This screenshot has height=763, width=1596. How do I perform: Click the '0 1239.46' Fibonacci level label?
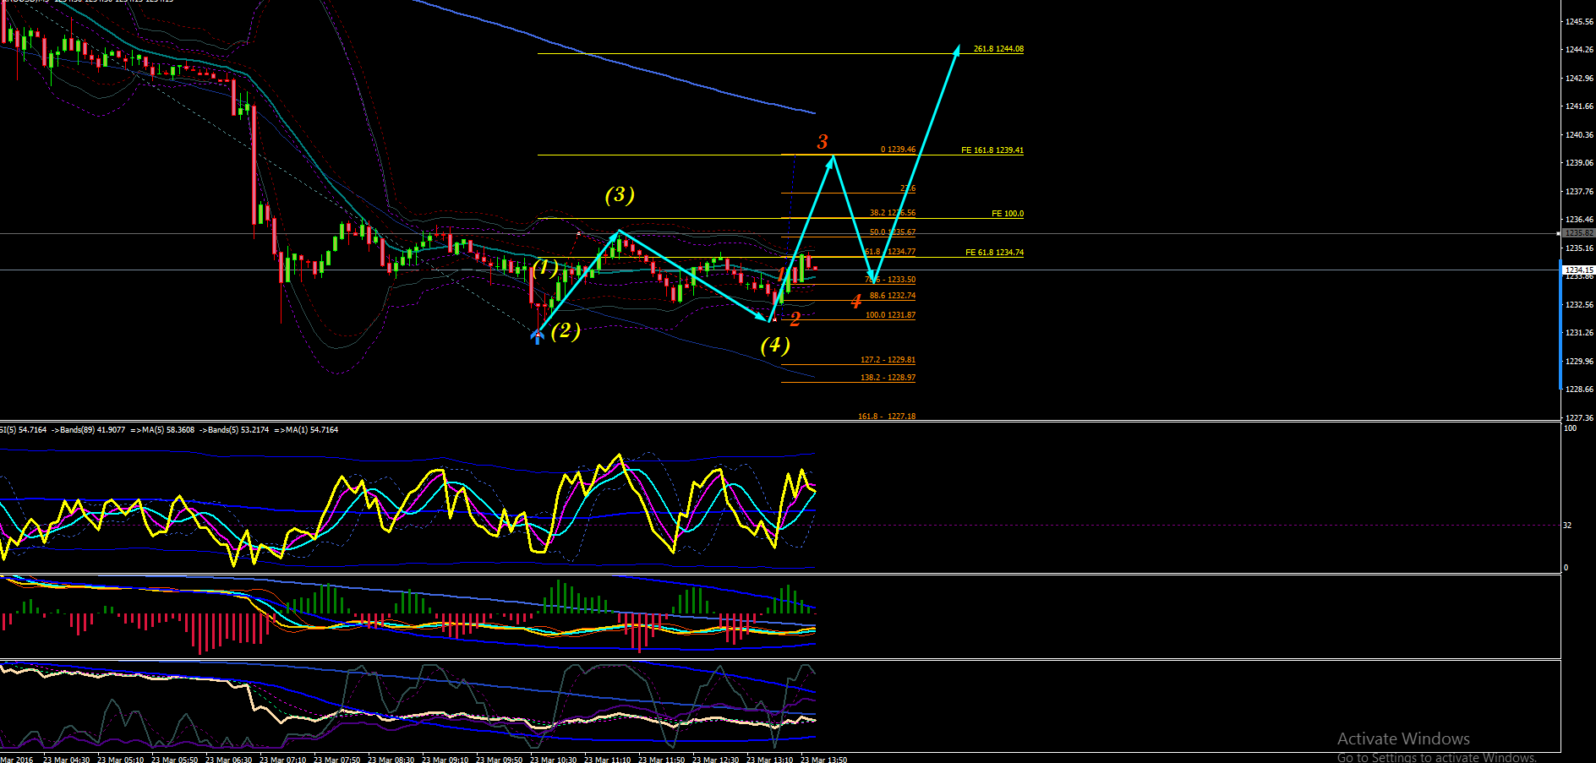[x=898, y=150]
